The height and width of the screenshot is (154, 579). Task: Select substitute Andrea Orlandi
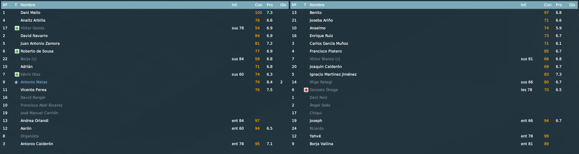tap(34, 121)
